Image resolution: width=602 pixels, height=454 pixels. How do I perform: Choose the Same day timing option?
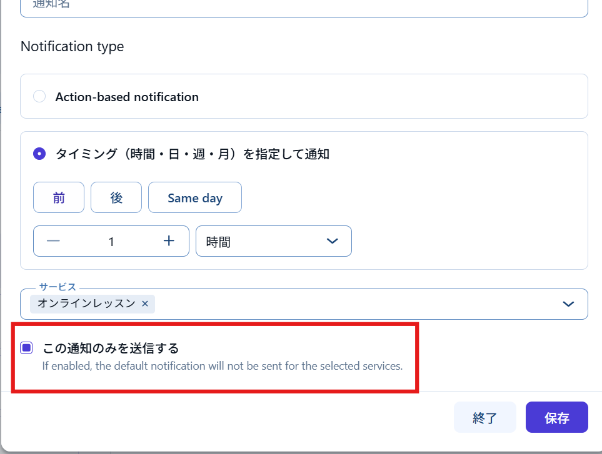coord(195,198)
